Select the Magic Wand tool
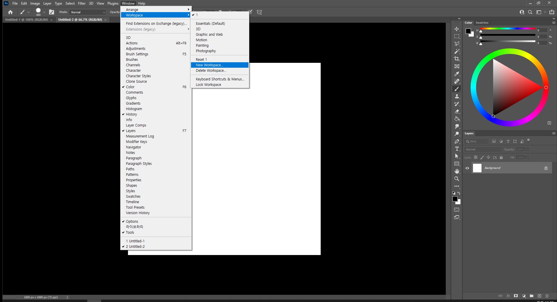The height and width of the screenshot is (302, 557). [457, 51]
